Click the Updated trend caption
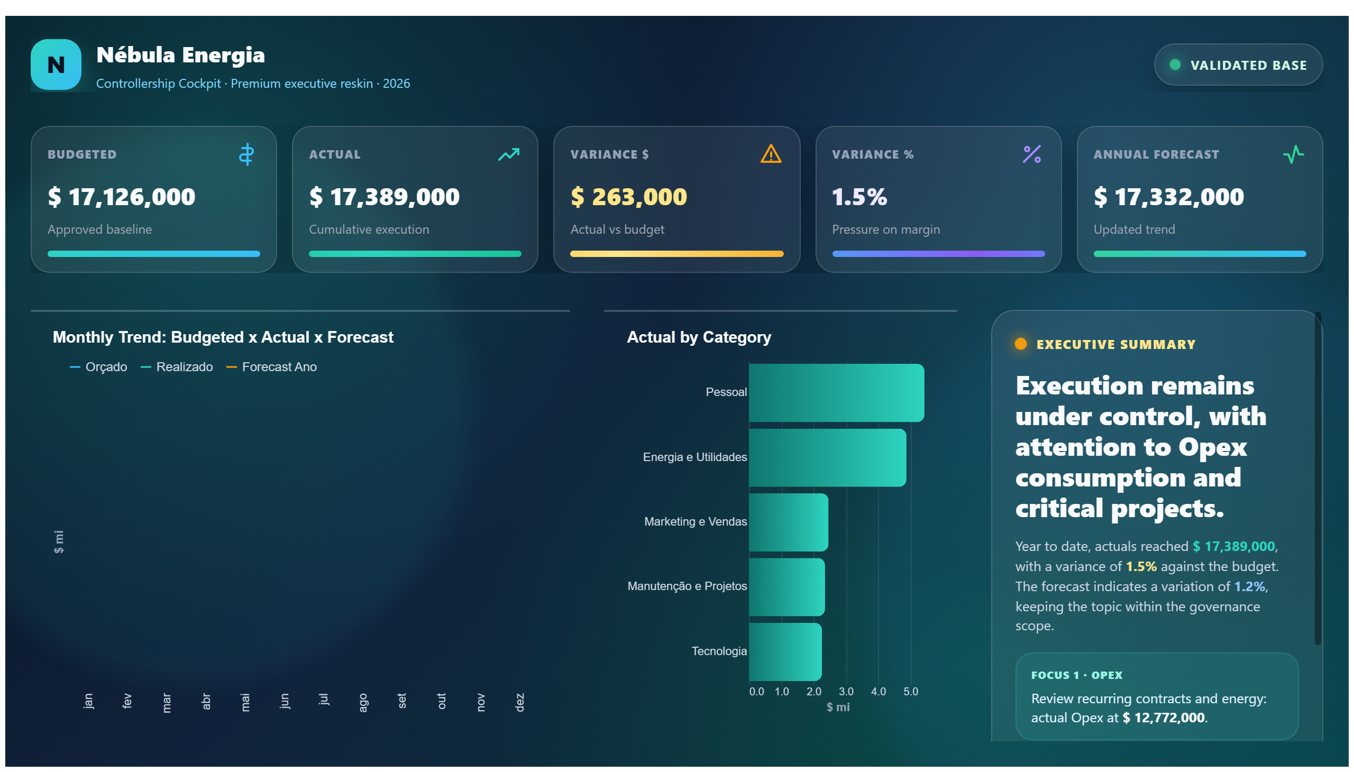The height and width of the screenshot is (772, 1354). click(x=1134, y=229)
